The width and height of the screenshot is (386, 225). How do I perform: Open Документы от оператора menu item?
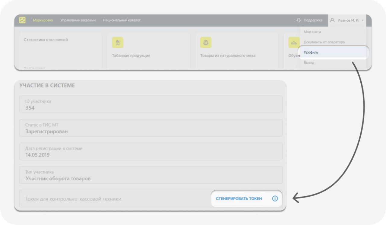pos(324,42)
